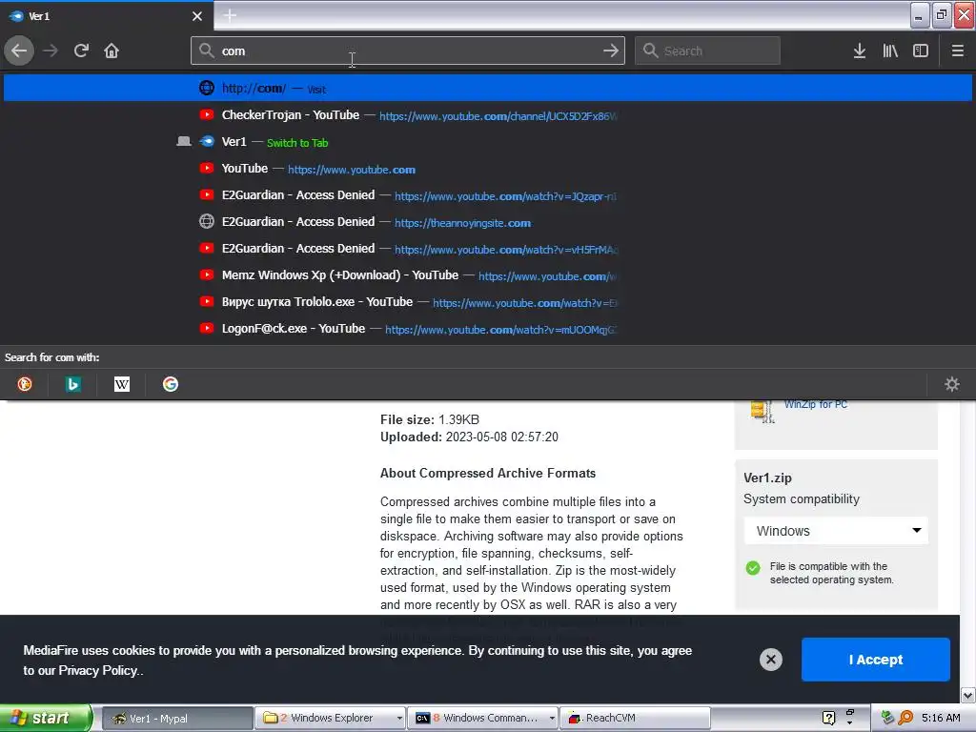Click the 5:16 AM taskbar clock
The height and width of the screenshot is (732, 976).
coord(941,718)
